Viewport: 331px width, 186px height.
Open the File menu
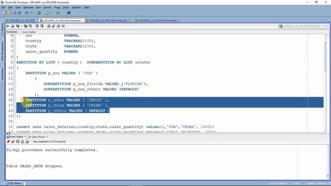(x=3, y=7)
